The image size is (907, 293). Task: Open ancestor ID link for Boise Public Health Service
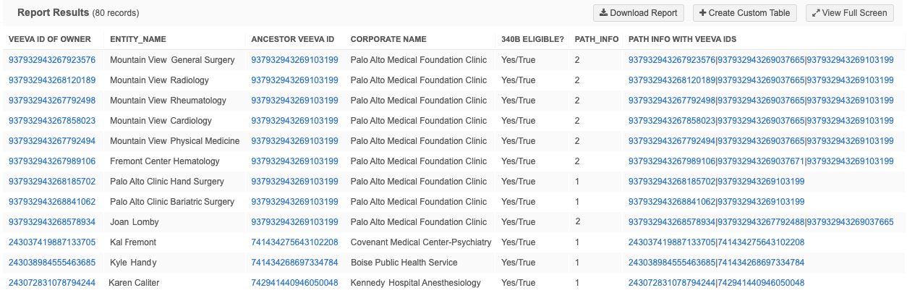click(x=294, y=263)
